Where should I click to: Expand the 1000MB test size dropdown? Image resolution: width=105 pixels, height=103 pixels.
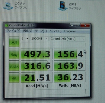tap(39, 39)
